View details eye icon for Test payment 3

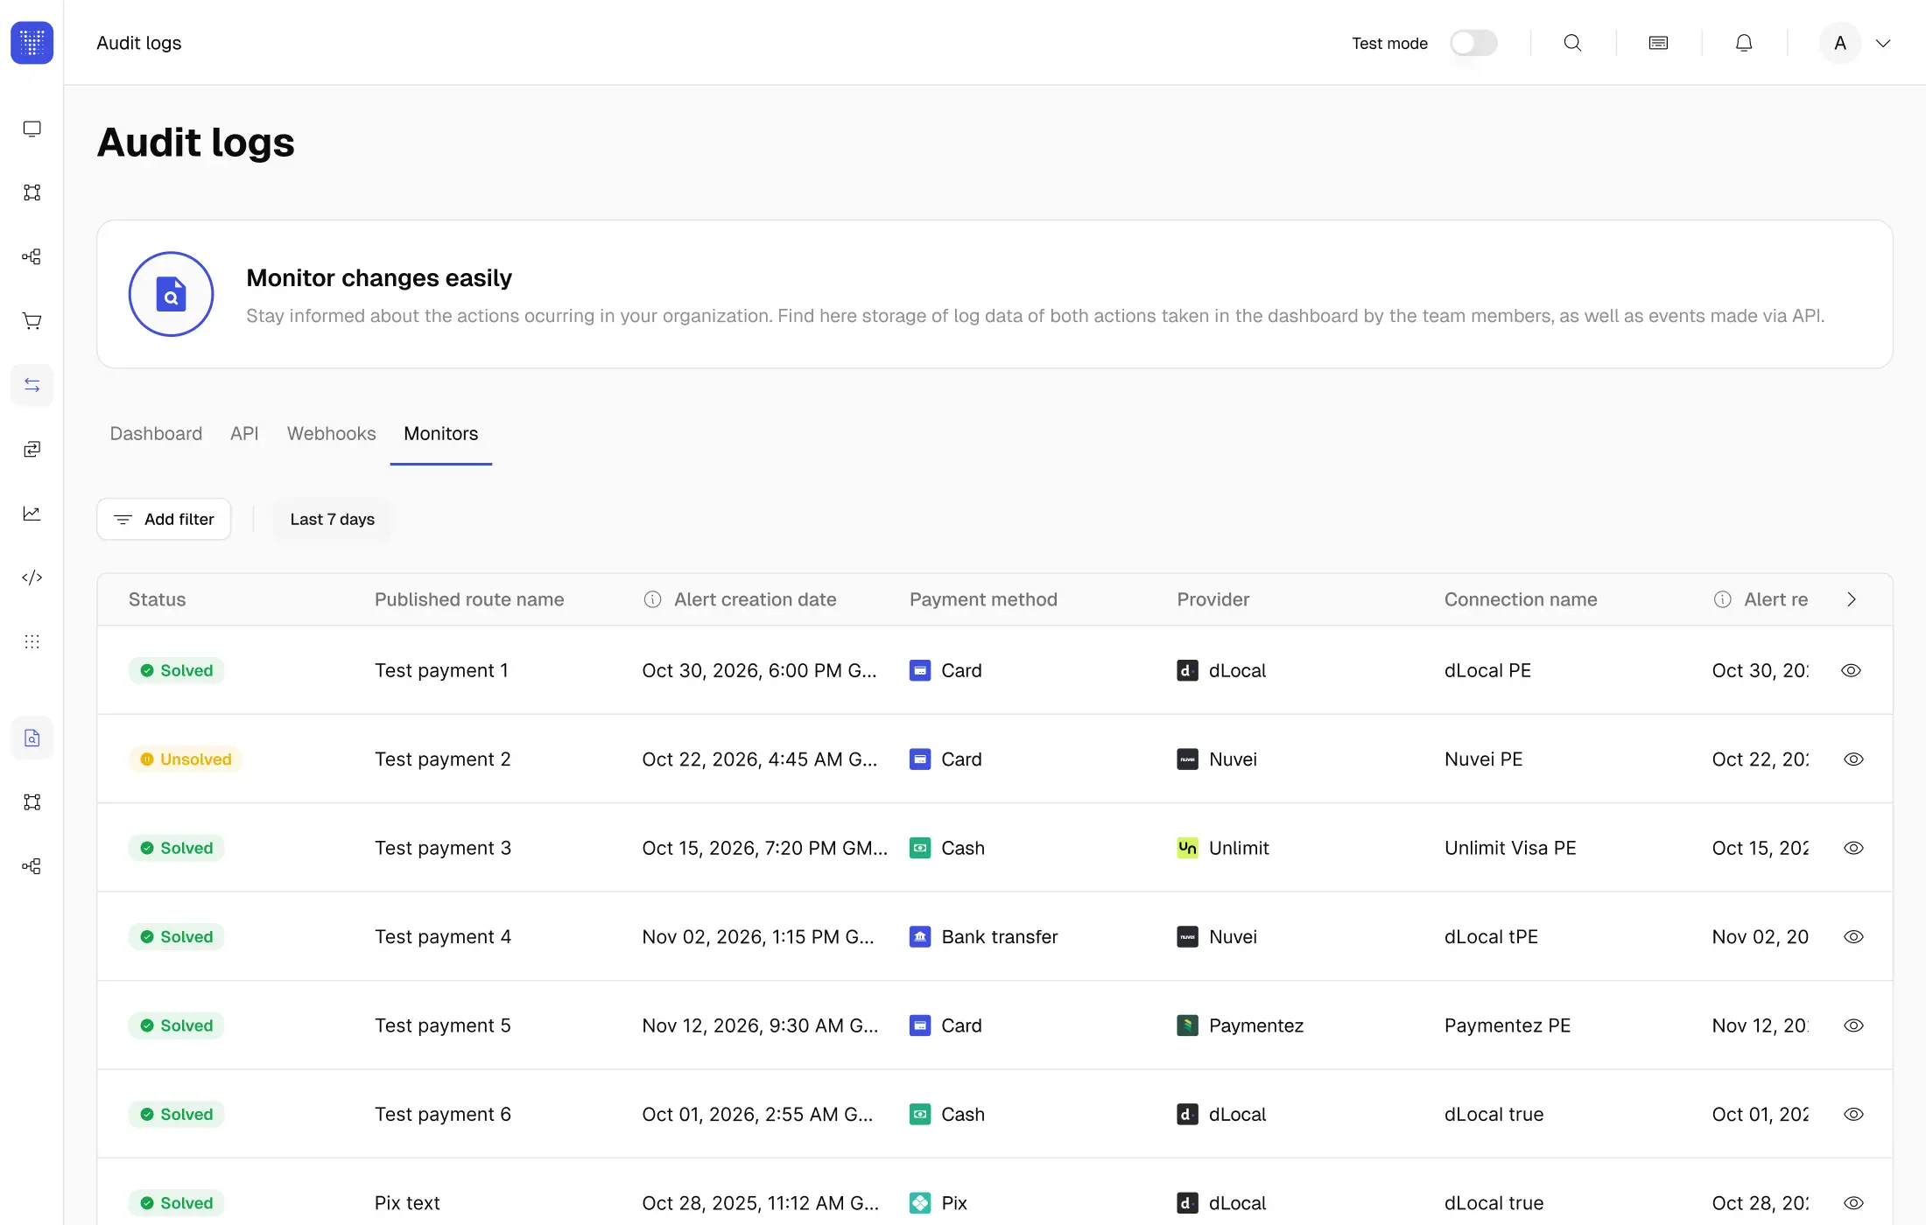pyautogui.click(x=1852, y=848)
